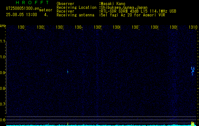Click the yellow power bars near 1310
This screenshot has height=126, width=199.
point(193,123)
